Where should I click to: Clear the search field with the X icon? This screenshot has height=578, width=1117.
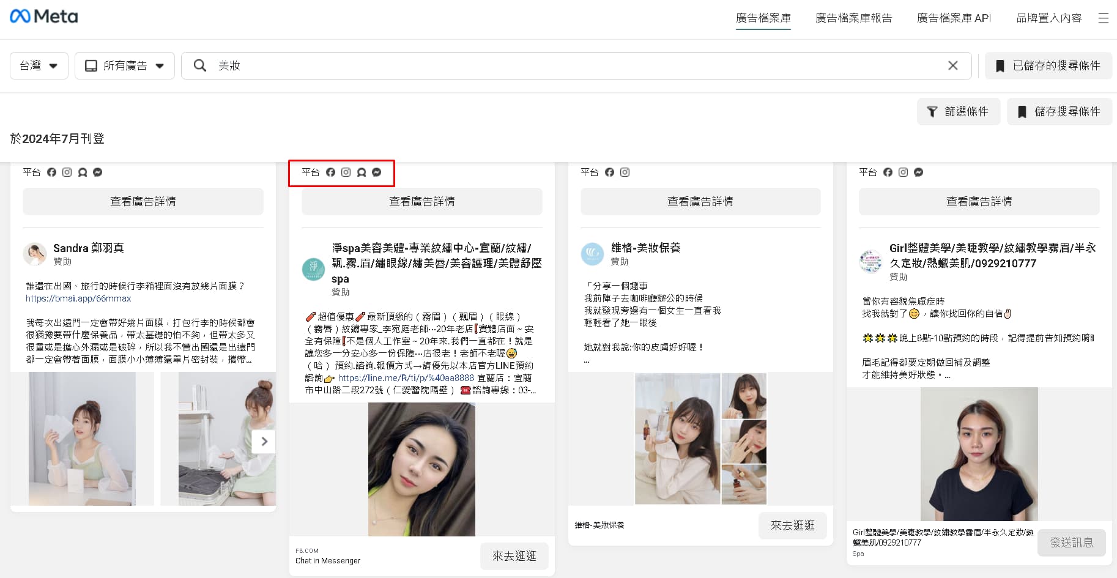tap(952, 65)
